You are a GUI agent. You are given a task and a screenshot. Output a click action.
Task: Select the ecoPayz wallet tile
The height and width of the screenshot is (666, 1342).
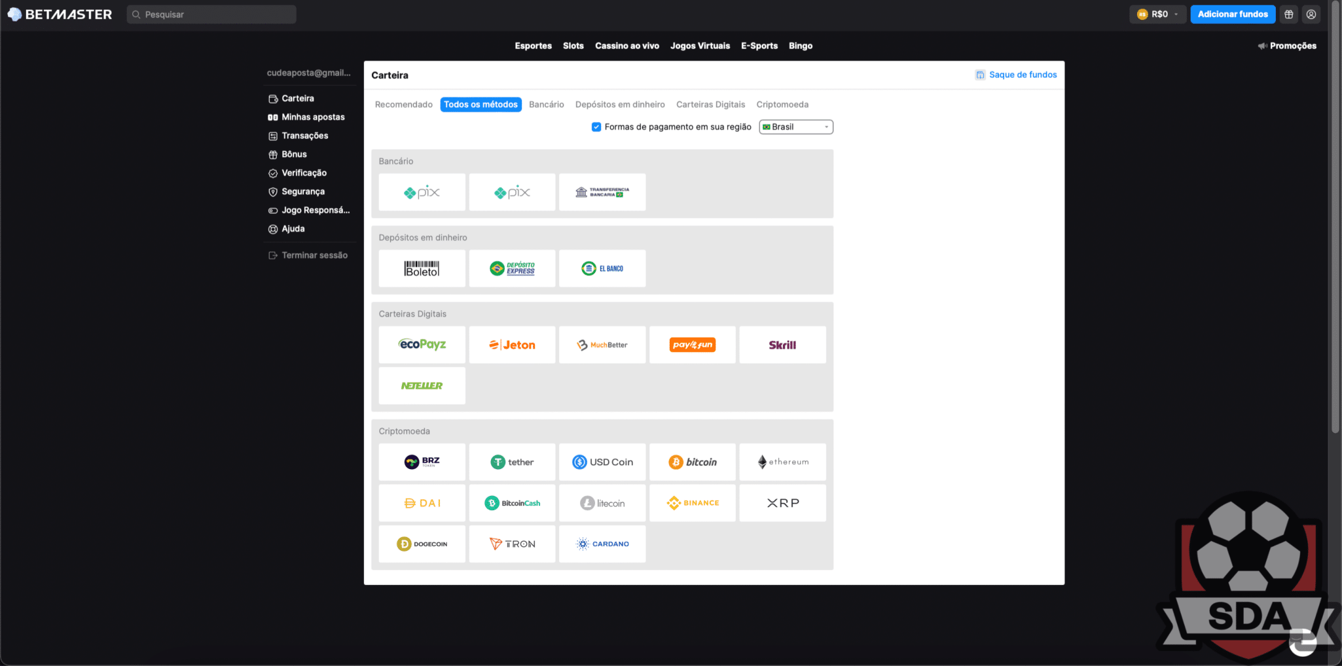[x=422, y=345]
